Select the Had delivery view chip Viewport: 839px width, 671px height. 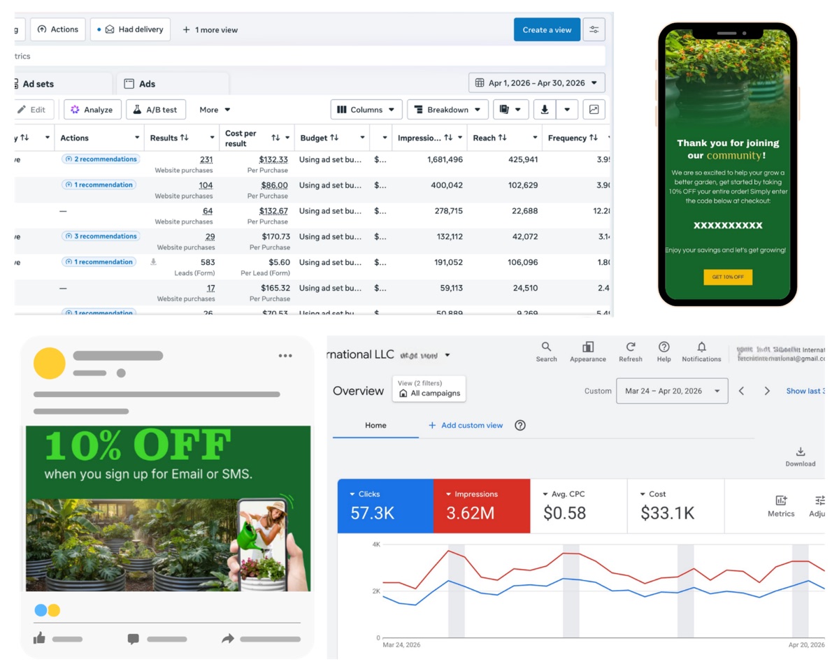click(x=130, y=29)
